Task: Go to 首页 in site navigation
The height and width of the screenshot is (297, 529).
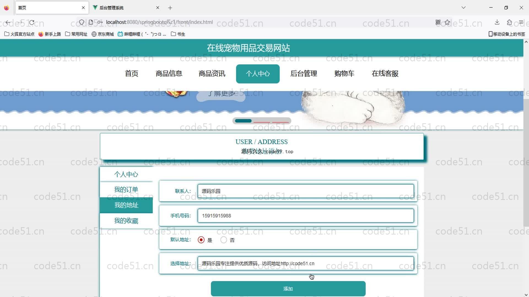Action: click(131, 74)
